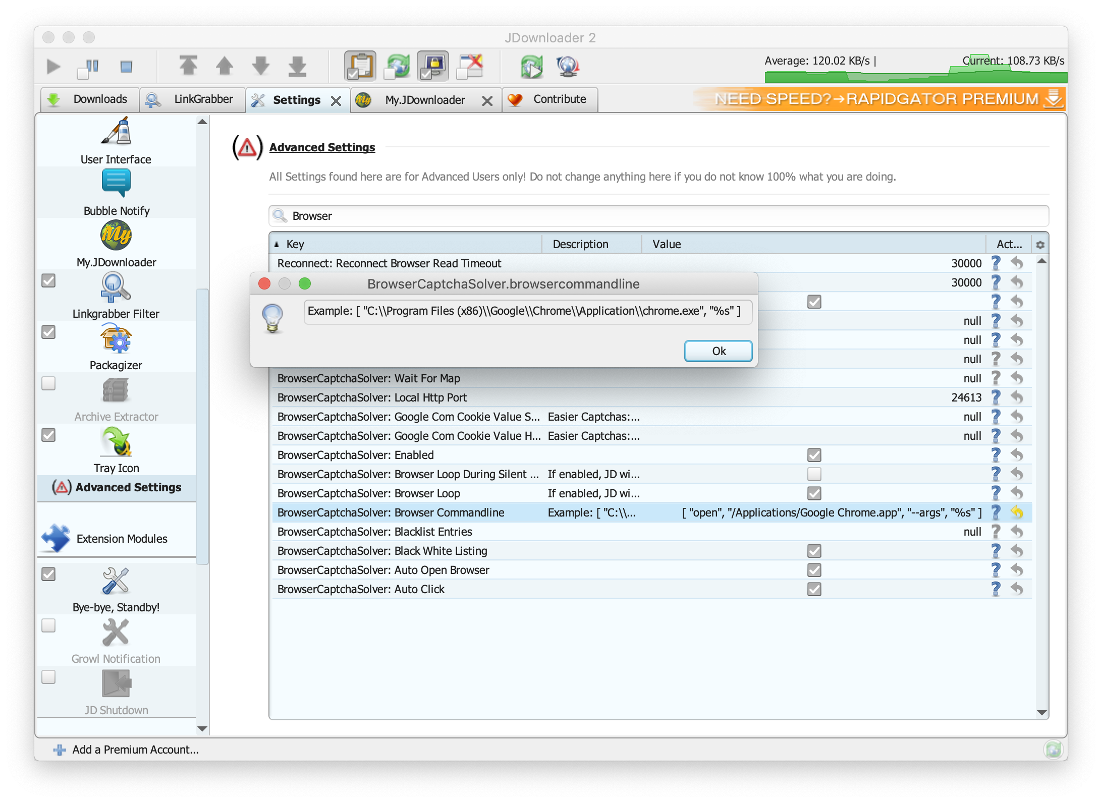Reset Browser Commandline value with yellow arrow

(x=1017, y=512)
